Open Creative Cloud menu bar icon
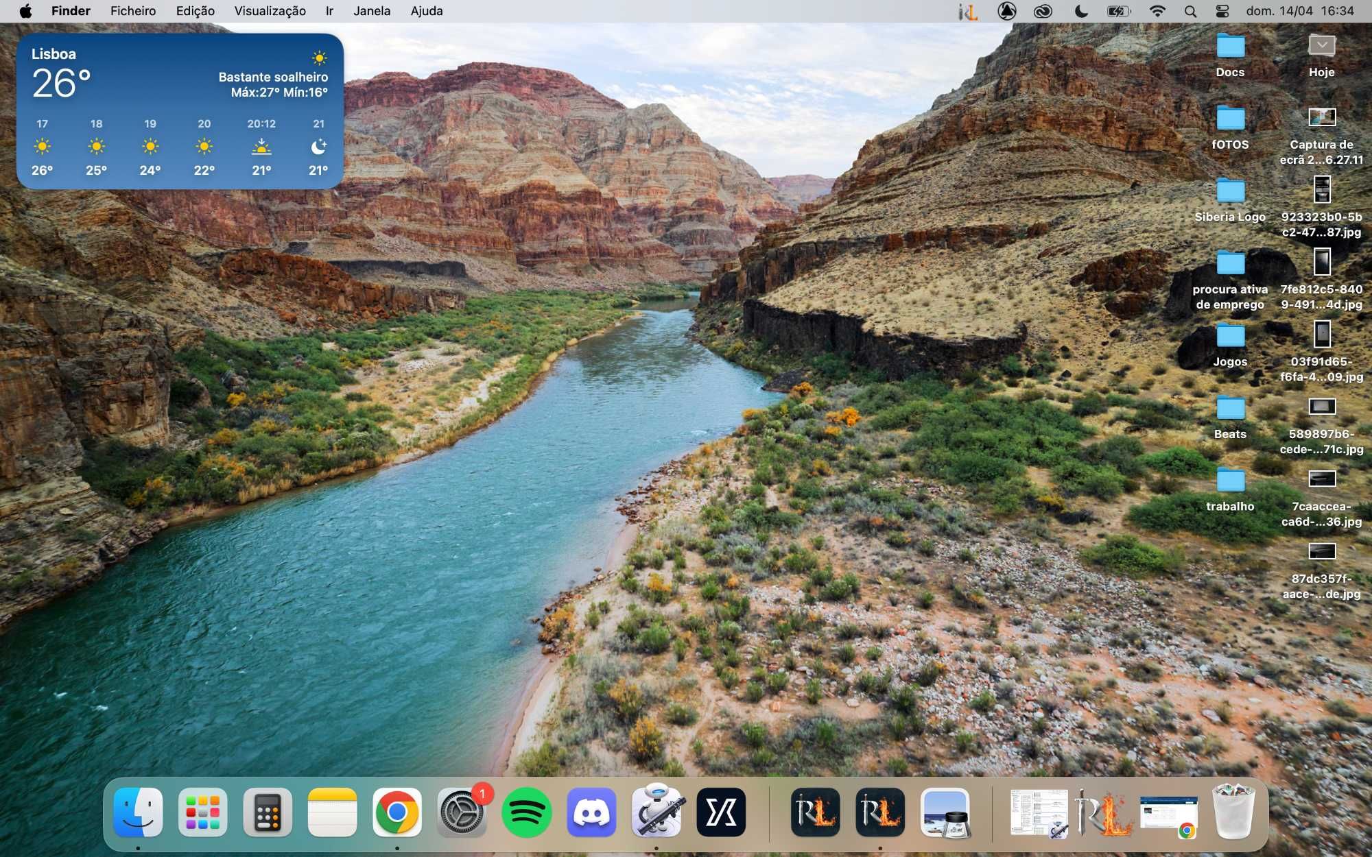This screenshot has height=857, width=1372. [x=1043, y=11]
